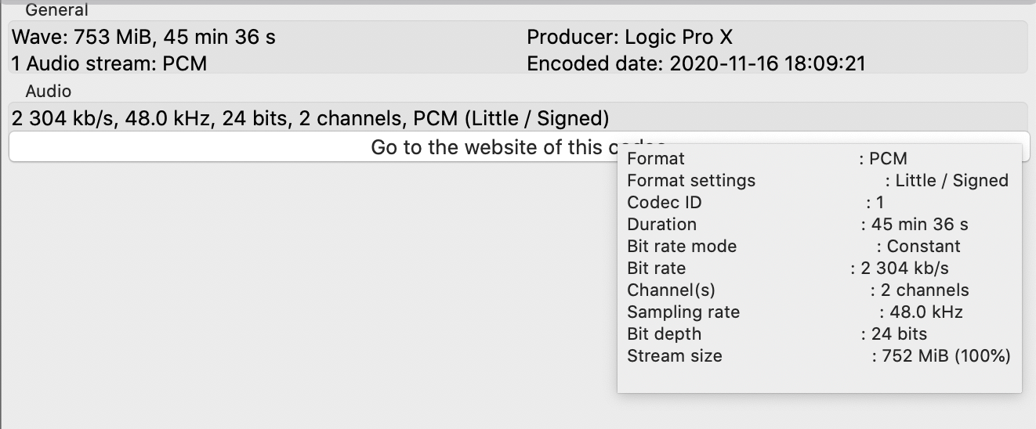Select the General section header
This screenshot has width=1036, height=429.
point(56,10)
